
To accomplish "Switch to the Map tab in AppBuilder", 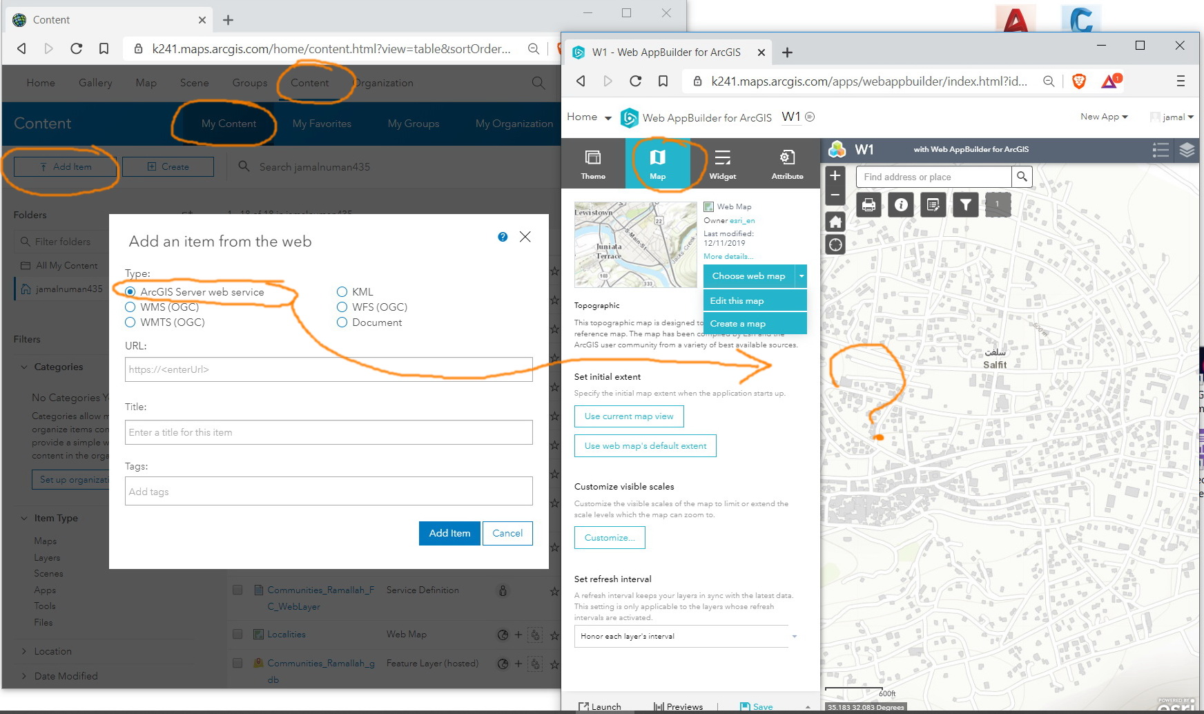I will point(657,164).
